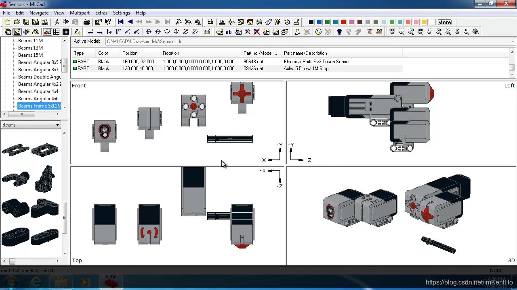Sort list by Rotation column header
Screen dimensions: 517x290
click(201, 53)
